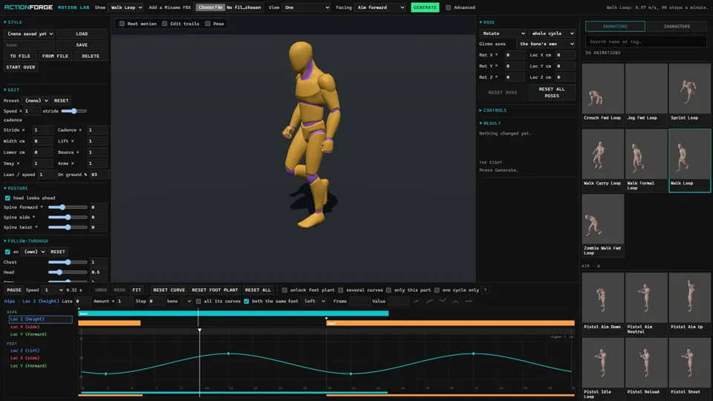The height and width of the screenshot is (401, 713).
Task: Click the Start Over button
Action: (21, 68)
